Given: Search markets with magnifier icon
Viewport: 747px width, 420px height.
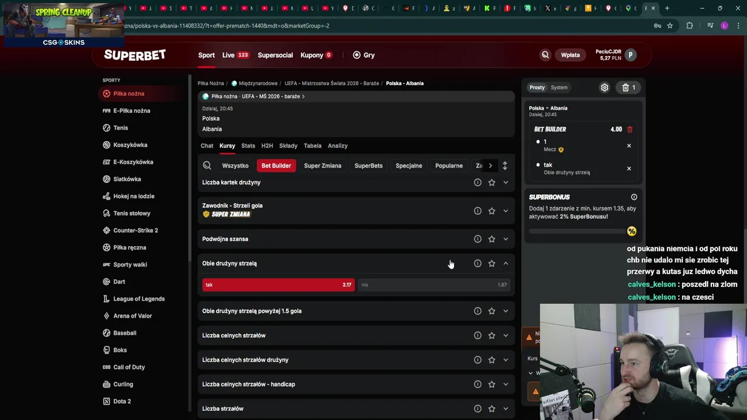Looking at the screenshot, I should [x=207, y=166].
